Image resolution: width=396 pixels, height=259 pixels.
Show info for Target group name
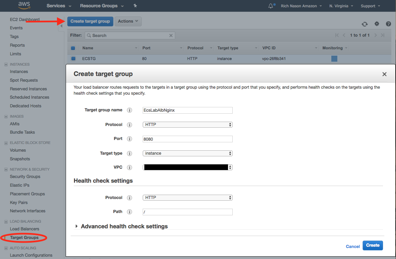tap(129, 110)
